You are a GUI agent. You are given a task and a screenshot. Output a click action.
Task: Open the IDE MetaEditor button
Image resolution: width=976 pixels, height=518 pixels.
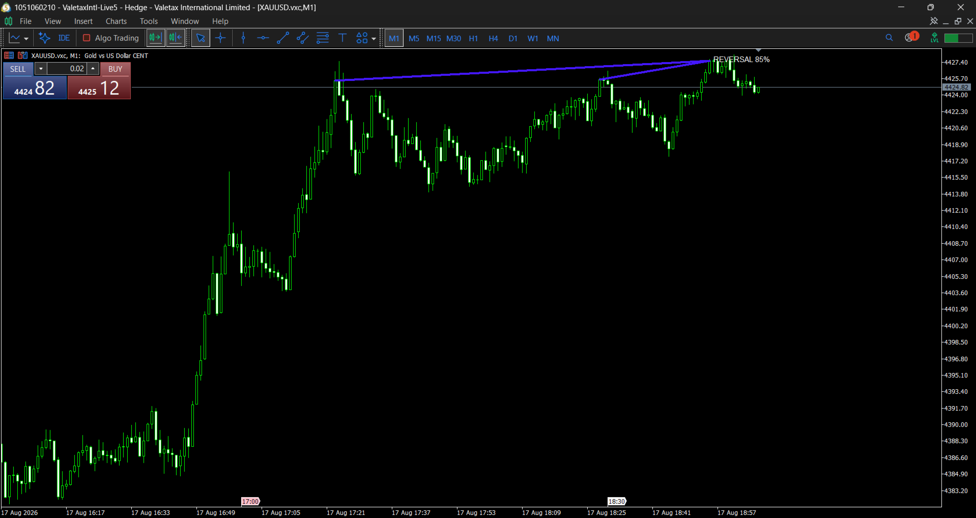pos(64,38)
